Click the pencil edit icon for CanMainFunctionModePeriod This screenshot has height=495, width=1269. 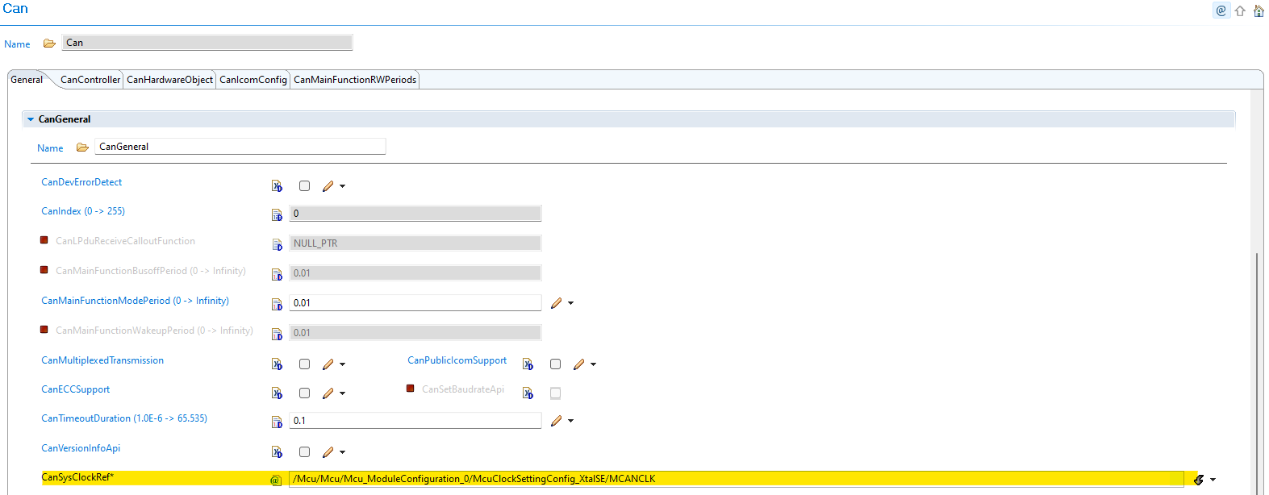coord(556,304)
